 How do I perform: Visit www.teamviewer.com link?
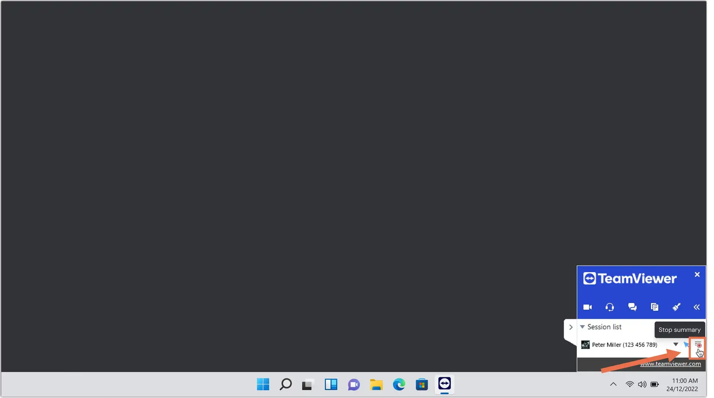pos(670,364)
